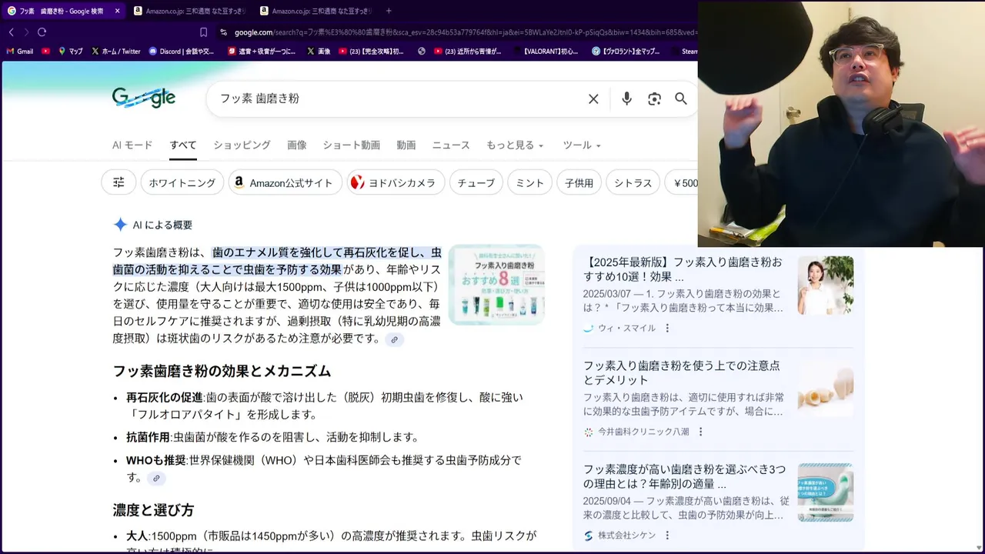
Task: Submit search with the magnifying glass icon
Action: [x=681, y=98]
